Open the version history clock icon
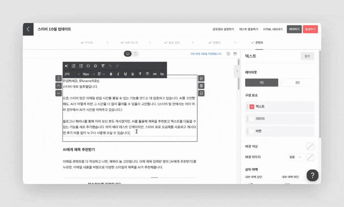The height and width of the screenshot is (207, 344). [x=228, y=54]
